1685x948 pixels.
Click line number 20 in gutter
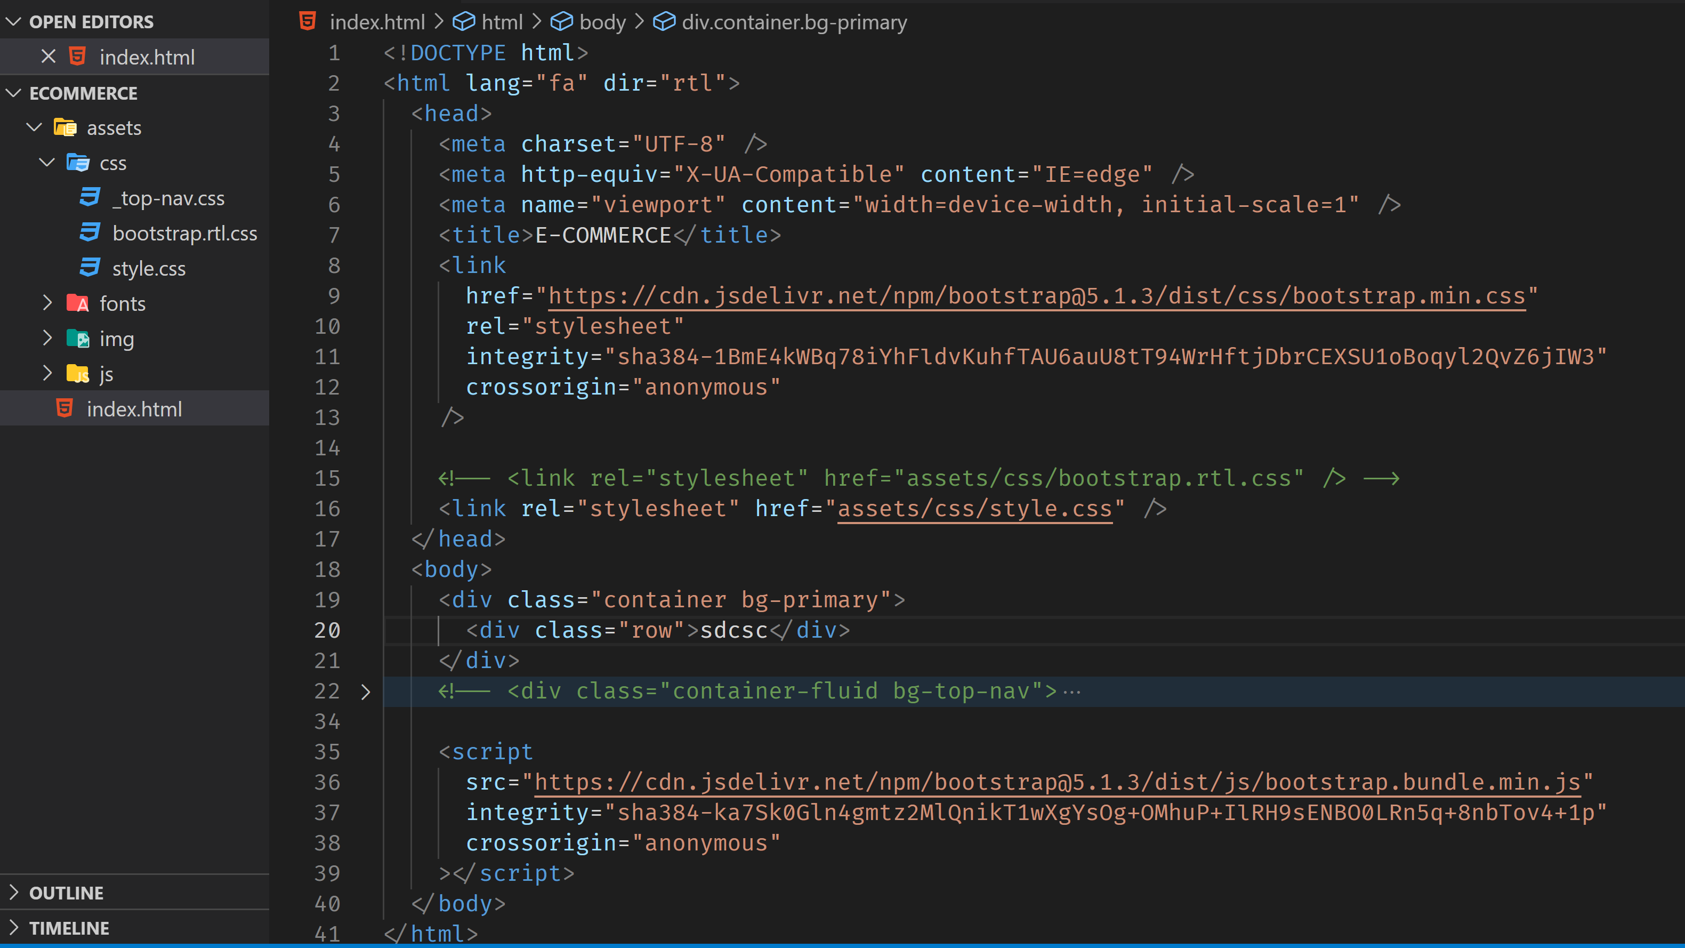pyautogui.click(x=327, y=630)
